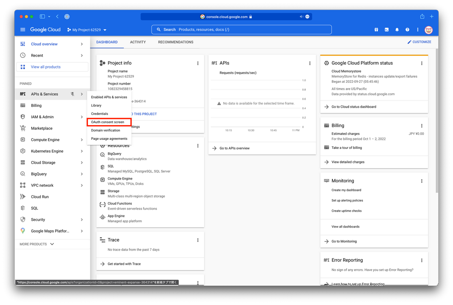
Task: Click the Safari share icon
Action: point(422,17)
